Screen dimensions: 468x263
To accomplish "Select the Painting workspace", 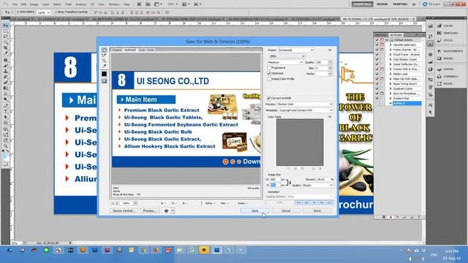I will coord(400,4).
